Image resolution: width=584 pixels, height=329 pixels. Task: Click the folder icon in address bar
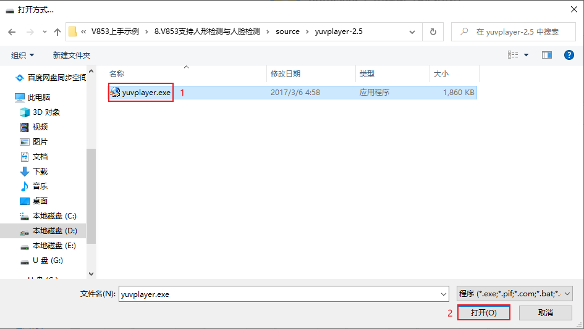click(73, 31)
